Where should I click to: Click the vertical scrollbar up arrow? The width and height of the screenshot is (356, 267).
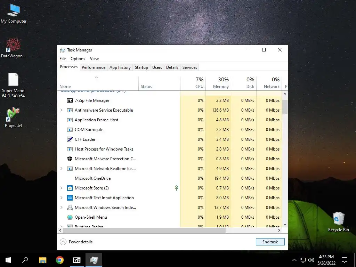coord(285,94)
